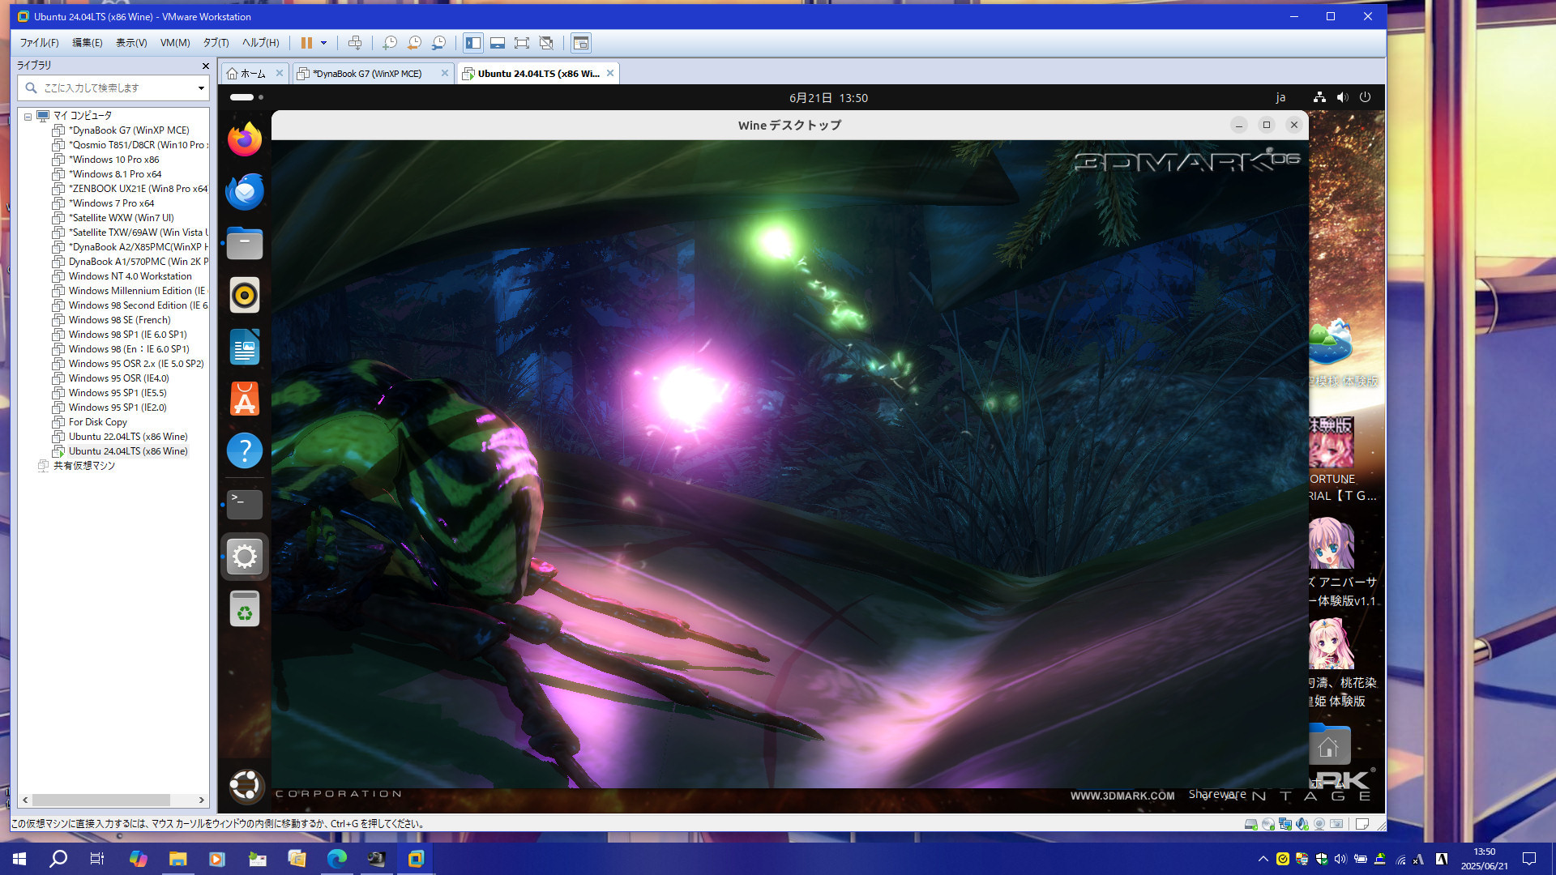Click VMware hard disk status icon
1556x875 pixels.
1251,824
